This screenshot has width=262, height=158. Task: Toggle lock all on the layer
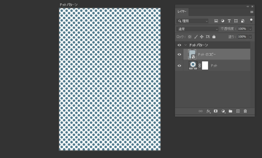click(x=214, y=36)
